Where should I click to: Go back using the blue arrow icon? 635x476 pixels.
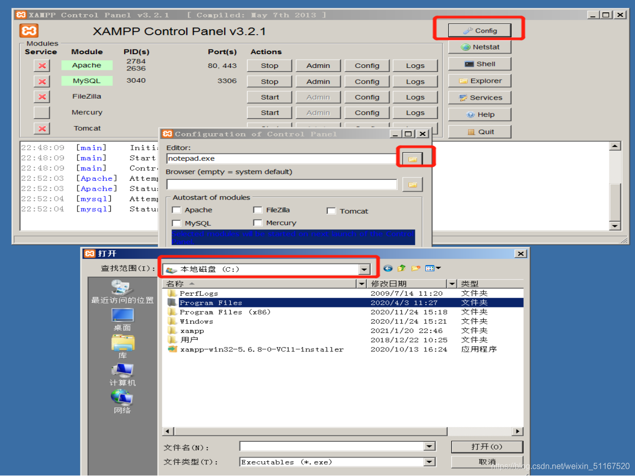[x=388, y=268]
